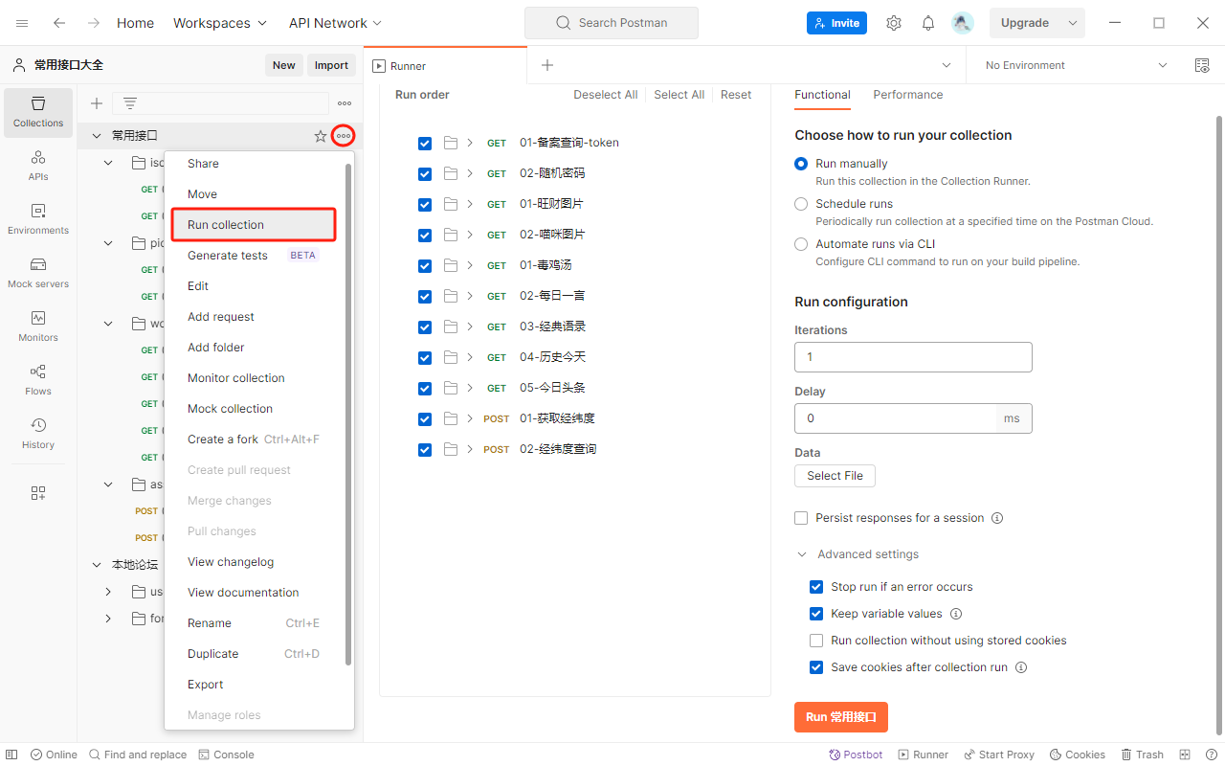Viewport: 1225px width, 766px height.
Task: Open Monitors in the sidebar
Action: tap(38, 327)
